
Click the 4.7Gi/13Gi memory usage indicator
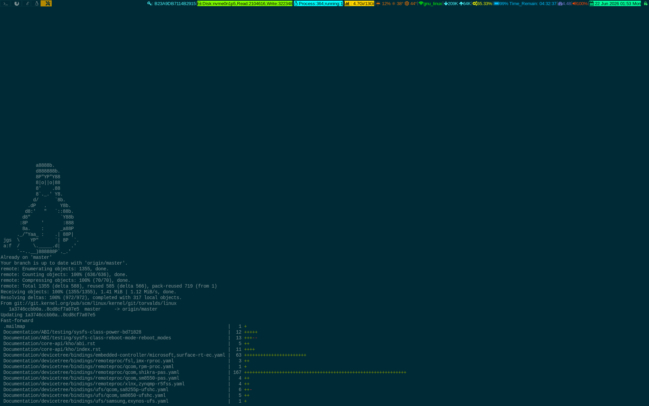pos(359,4)
